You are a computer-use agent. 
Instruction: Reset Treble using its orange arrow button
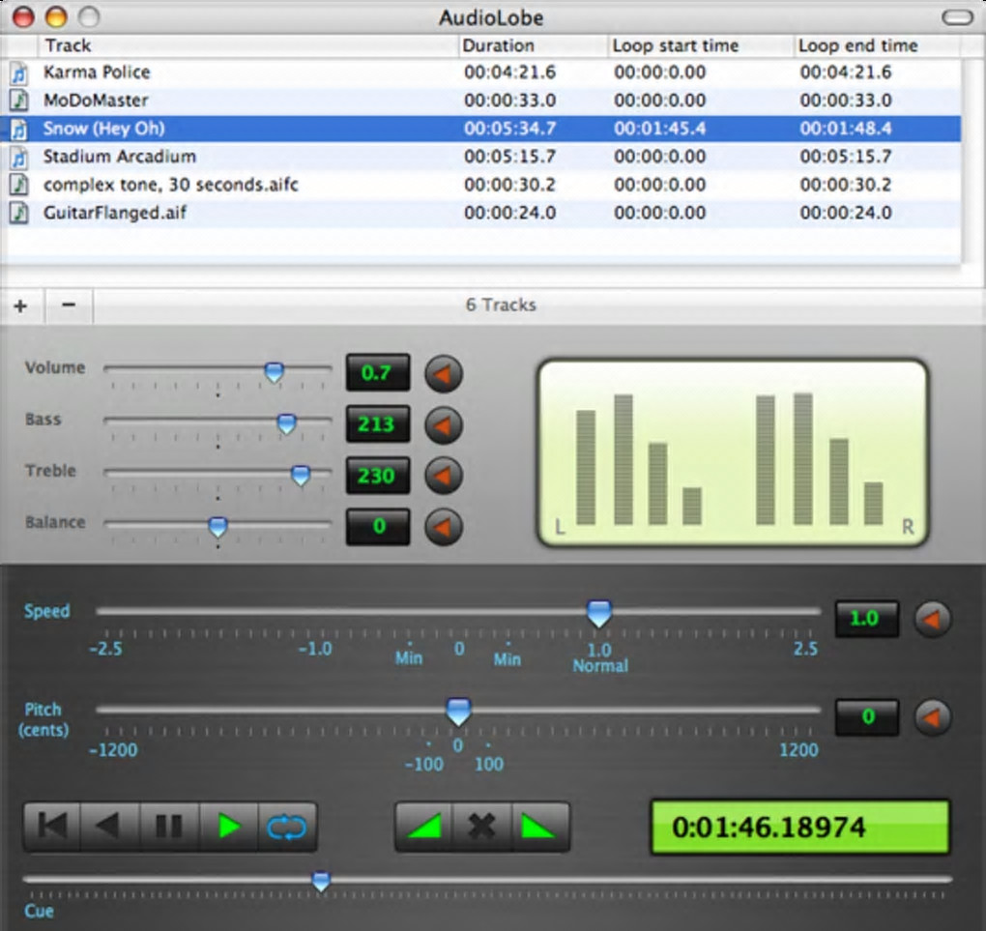pyautogui.click(x=444, y=476)
